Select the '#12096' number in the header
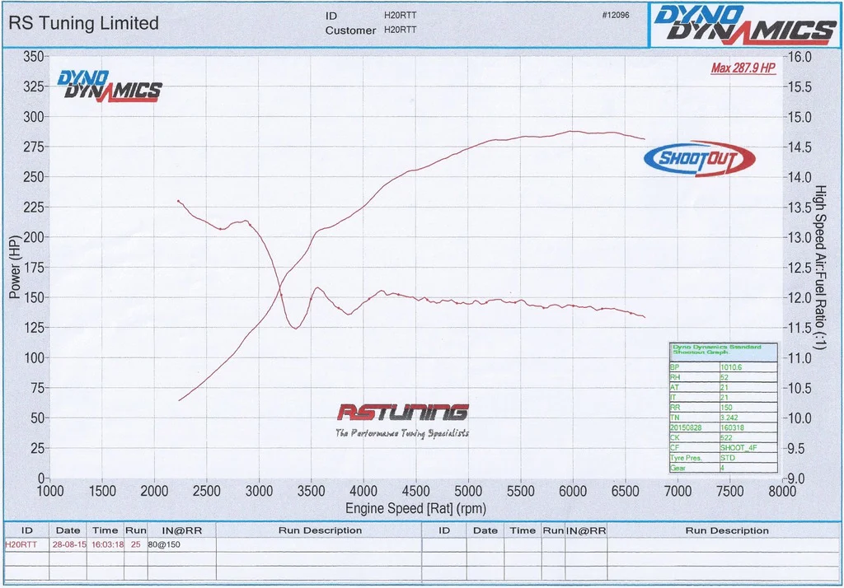844x588 pixels. coord(615,15)
